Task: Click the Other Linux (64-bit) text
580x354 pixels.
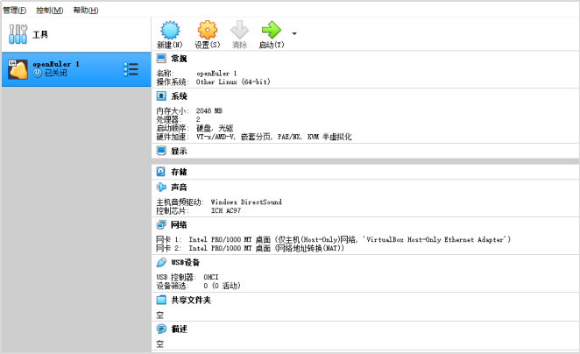Action: tap(233, 81)
